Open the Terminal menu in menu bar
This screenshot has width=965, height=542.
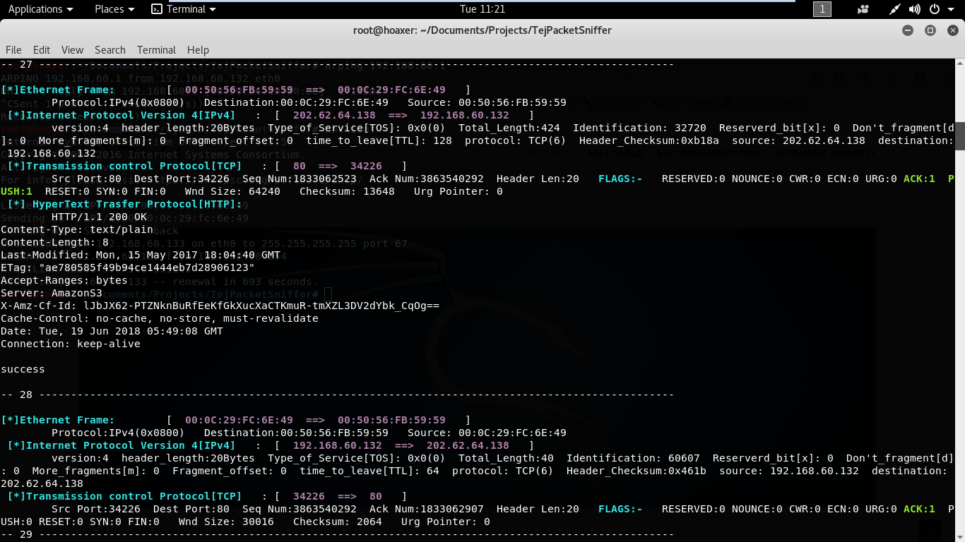tap(156, 50)
